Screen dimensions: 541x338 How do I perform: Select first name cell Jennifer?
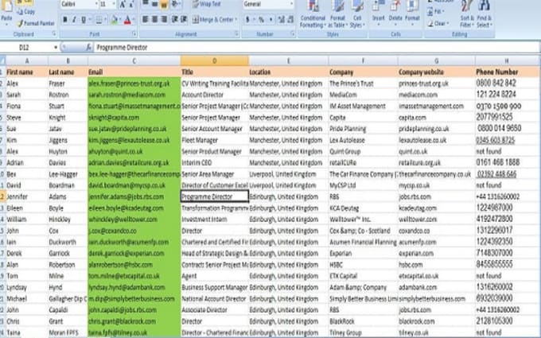[x=27, y=196]
